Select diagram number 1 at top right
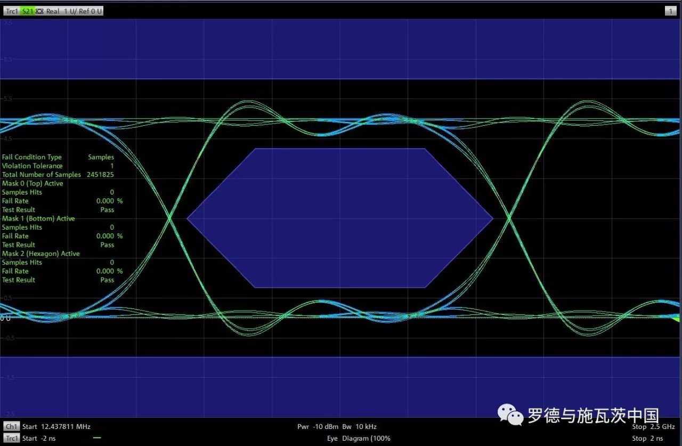Screen dimensions: 682x446 tap(670, 11)
